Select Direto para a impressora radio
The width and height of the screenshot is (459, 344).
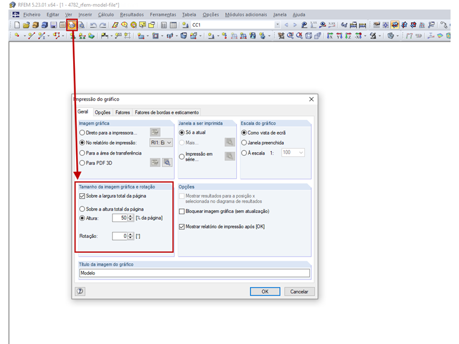coord(82,133)
